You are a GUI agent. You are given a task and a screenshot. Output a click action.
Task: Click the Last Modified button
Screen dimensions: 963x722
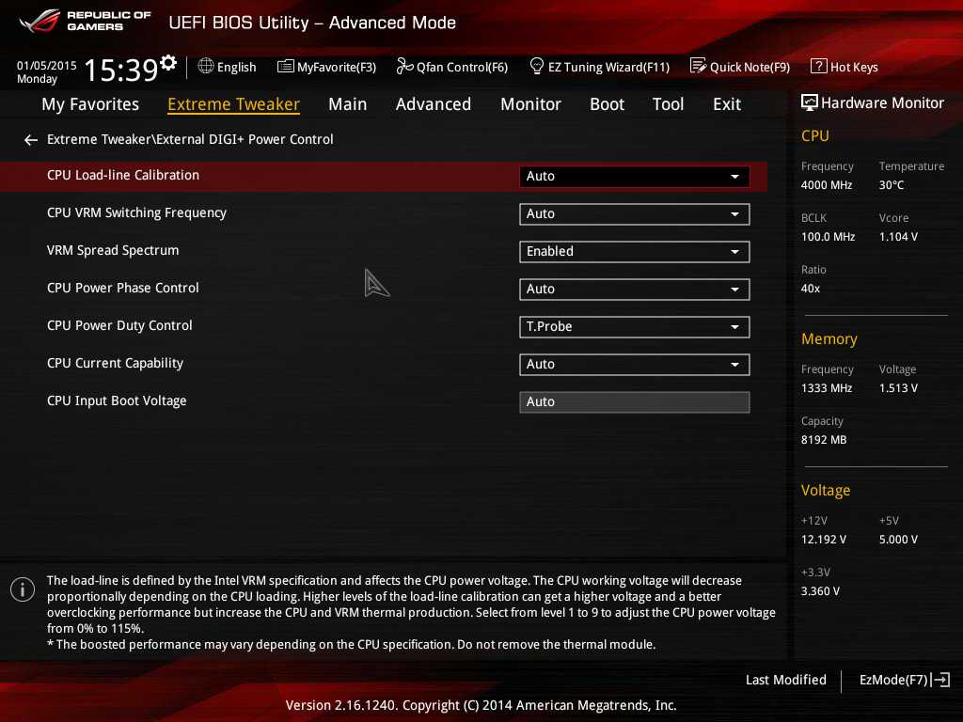(785, 680)
